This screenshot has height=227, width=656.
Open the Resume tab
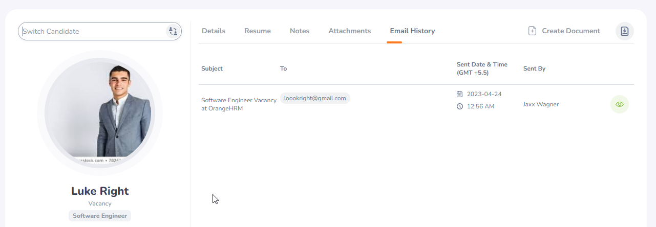[258, 31]
